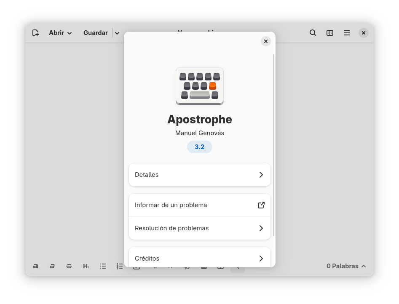Viewport: 399px width, 304px height.
Task: Click the 3.2 version badge
Action: 199,147
